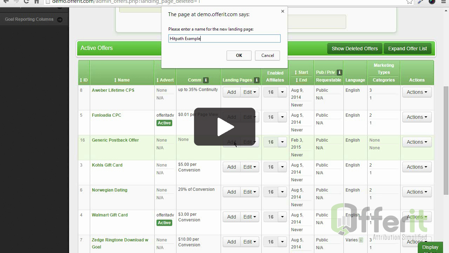
Task: Play the video with the center play button
Action: tap(224, 127)
